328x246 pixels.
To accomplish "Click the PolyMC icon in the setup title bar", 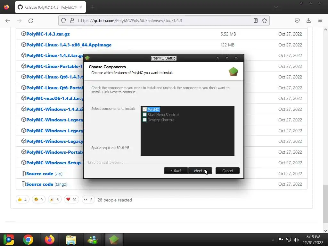I will pyautogui.click(x=87, y=58).
